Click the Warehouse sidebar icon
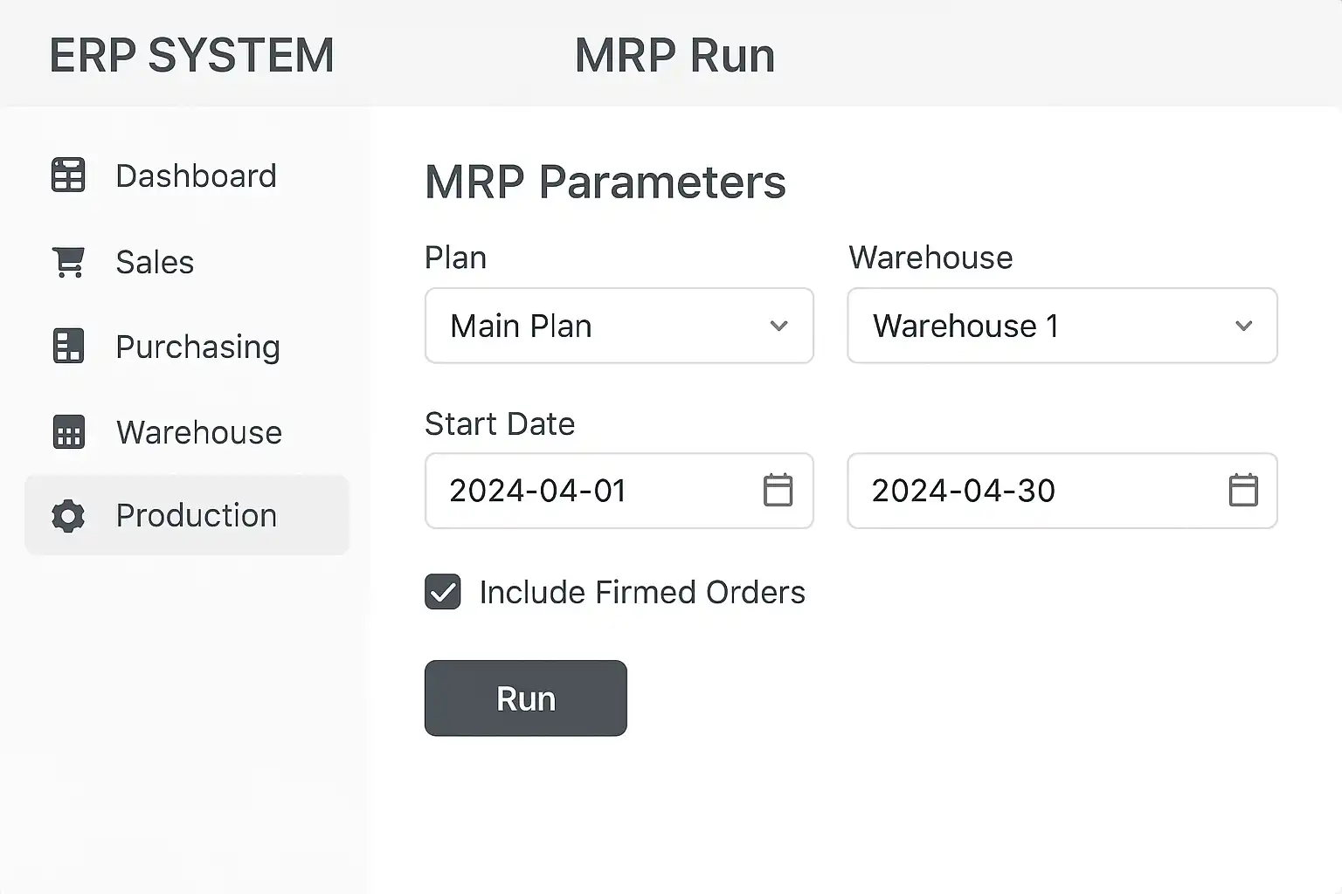This screenshot has width=1342, height=894. [x=68, y=432]
